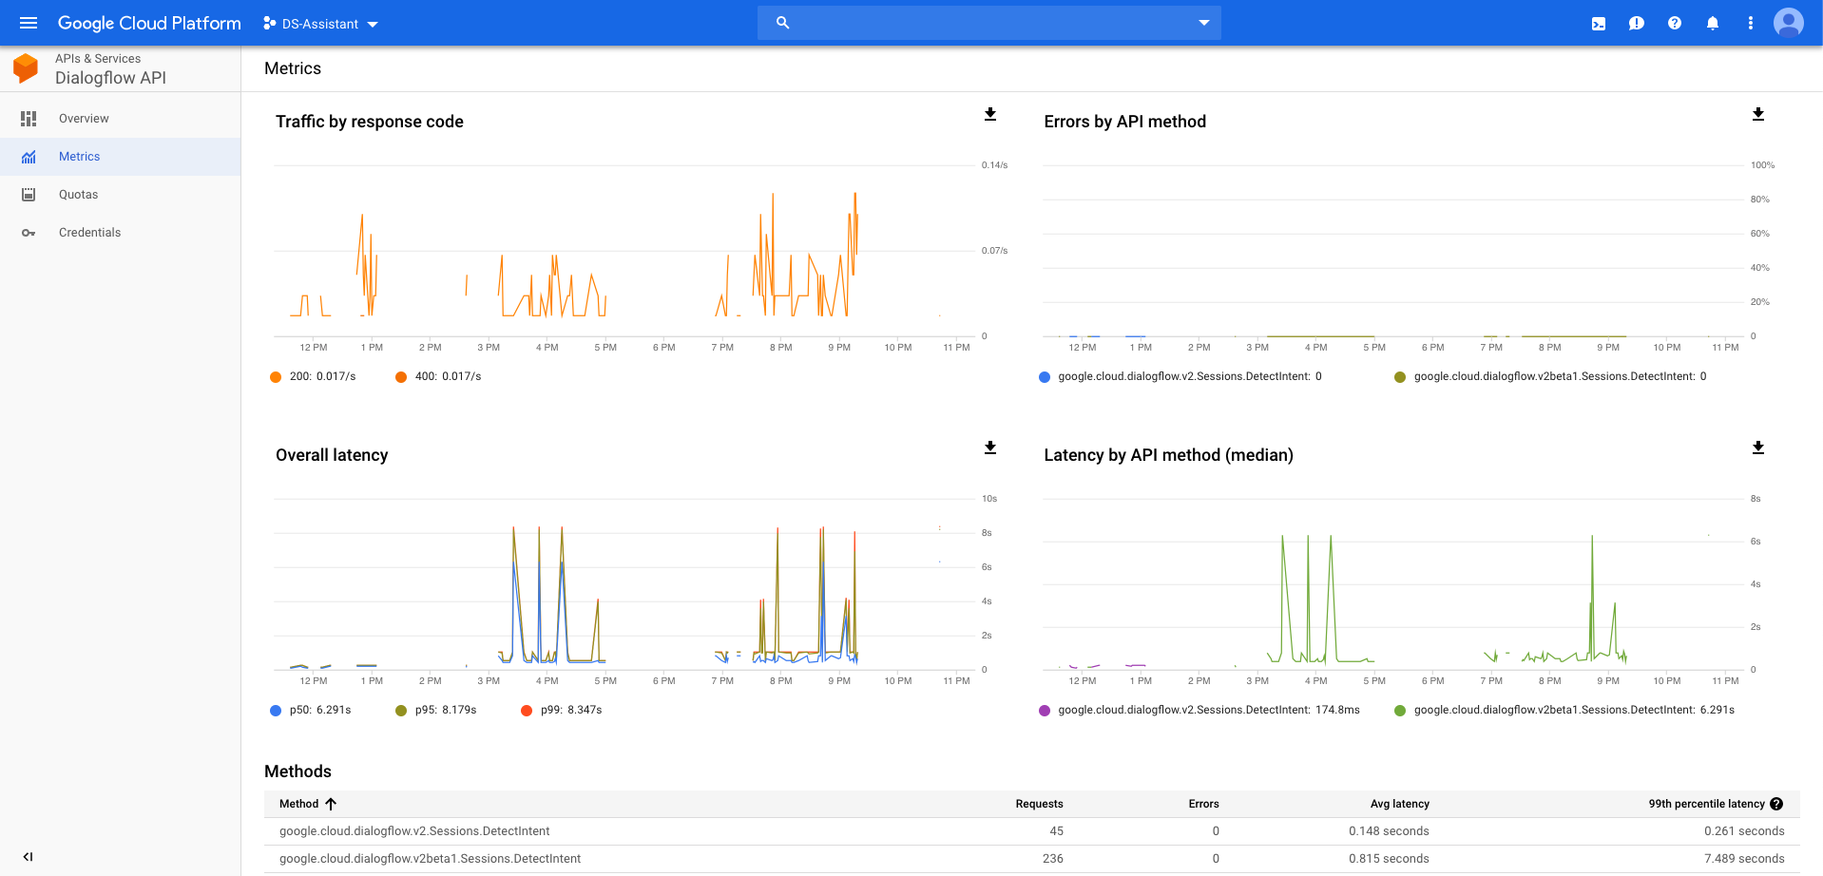Viewport: 1823px width, 876px height.
Task: Click the Metrics chart icon
Action: 29,157
